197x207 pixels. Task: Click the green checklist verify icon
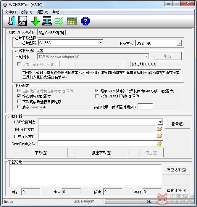pos(59,21)
